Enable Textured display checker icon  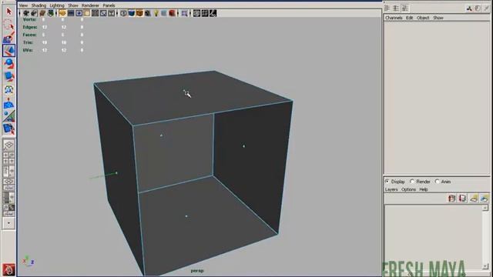tap(148, 13)
